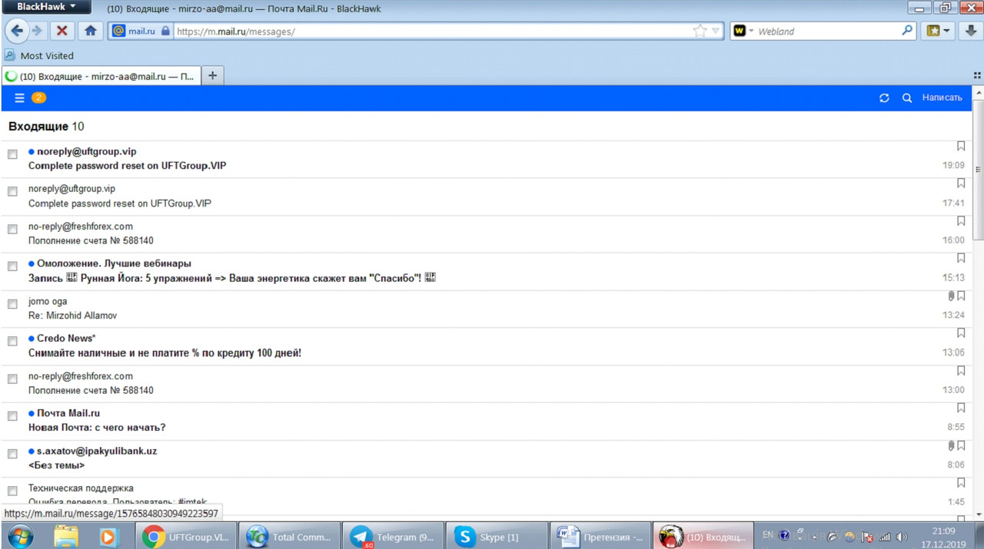984x549 pixels.
Task: Open the File Explorer taskbar icon
Action: pos(66,536)
